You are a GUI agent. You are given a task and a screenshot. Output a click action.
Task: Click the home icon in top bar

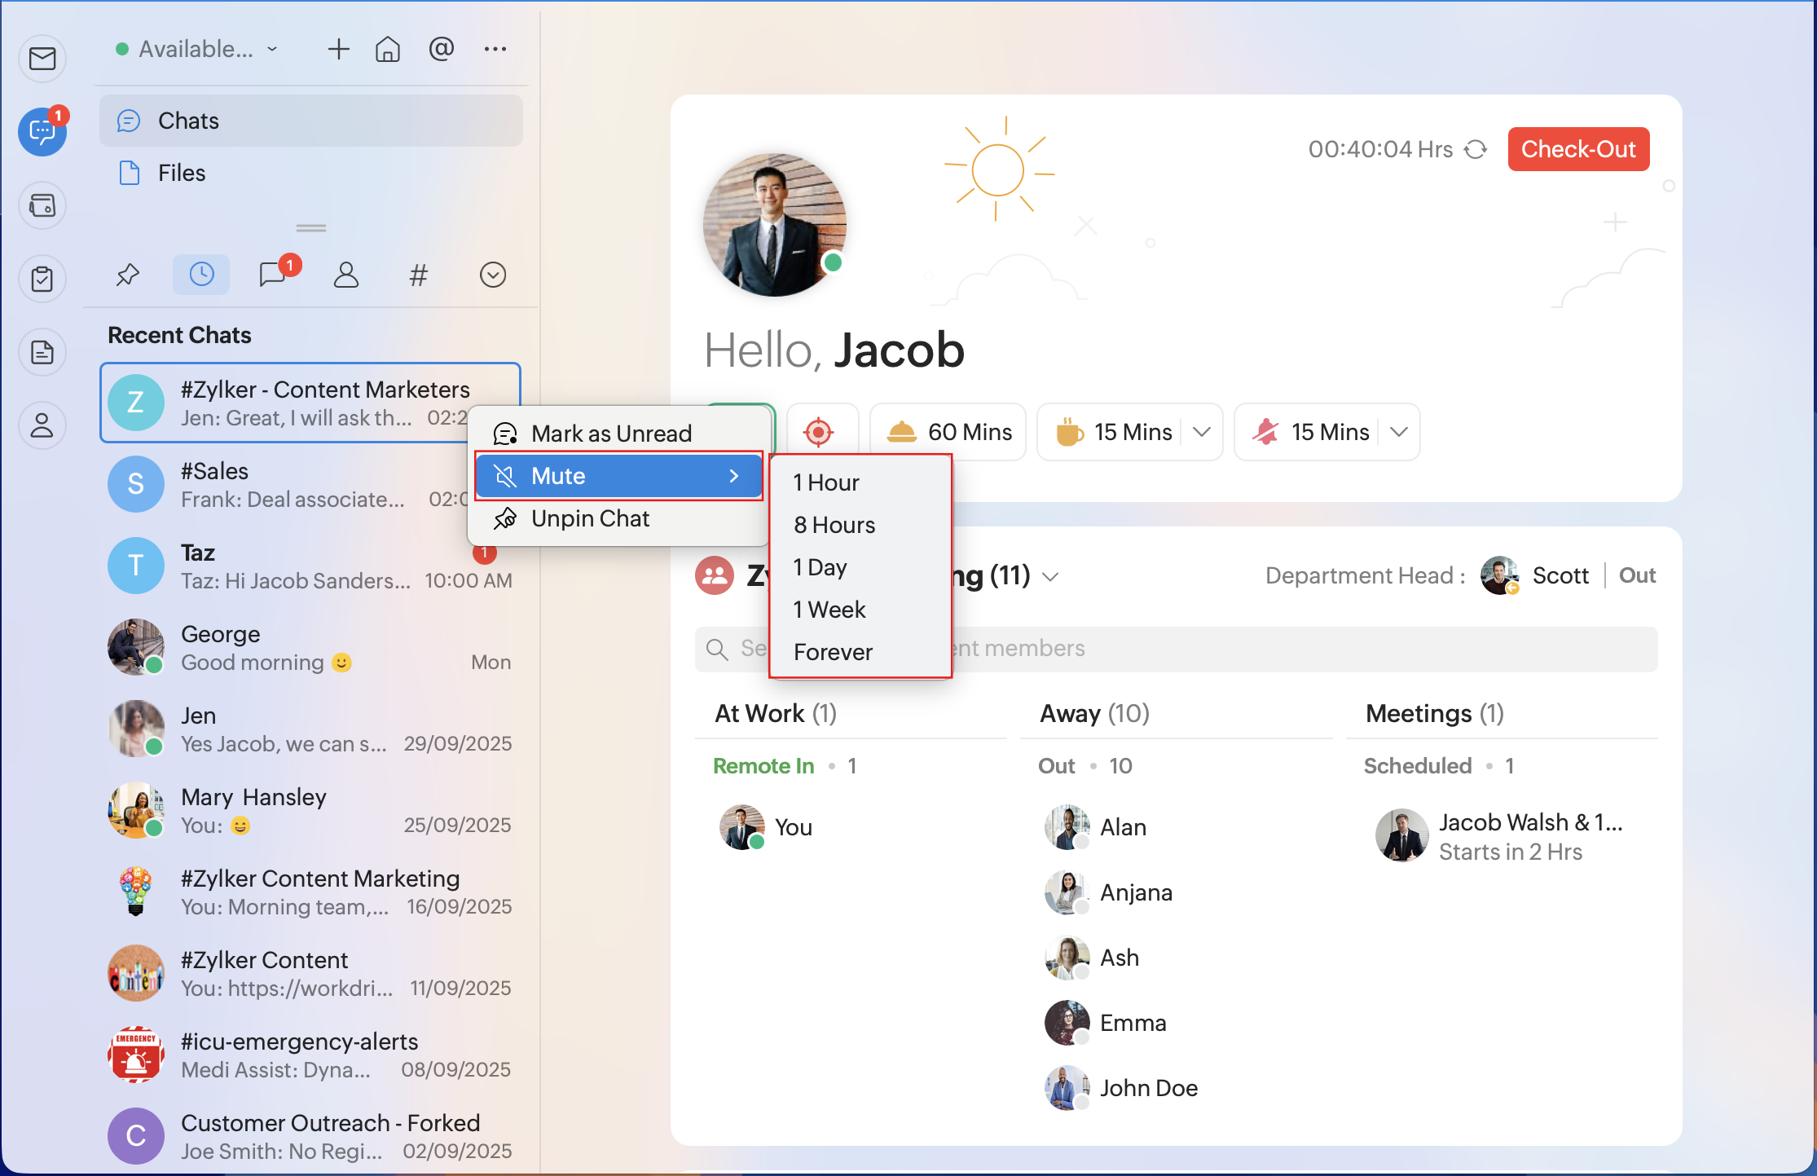387,50
